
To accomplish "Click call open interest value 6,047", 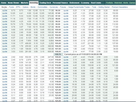I will coord(51,60).
